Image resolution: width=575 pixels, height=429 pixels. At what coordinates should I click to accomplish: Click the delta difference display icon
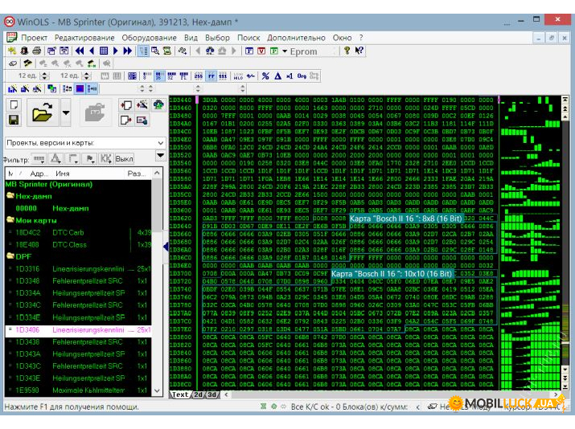(277, 76)
